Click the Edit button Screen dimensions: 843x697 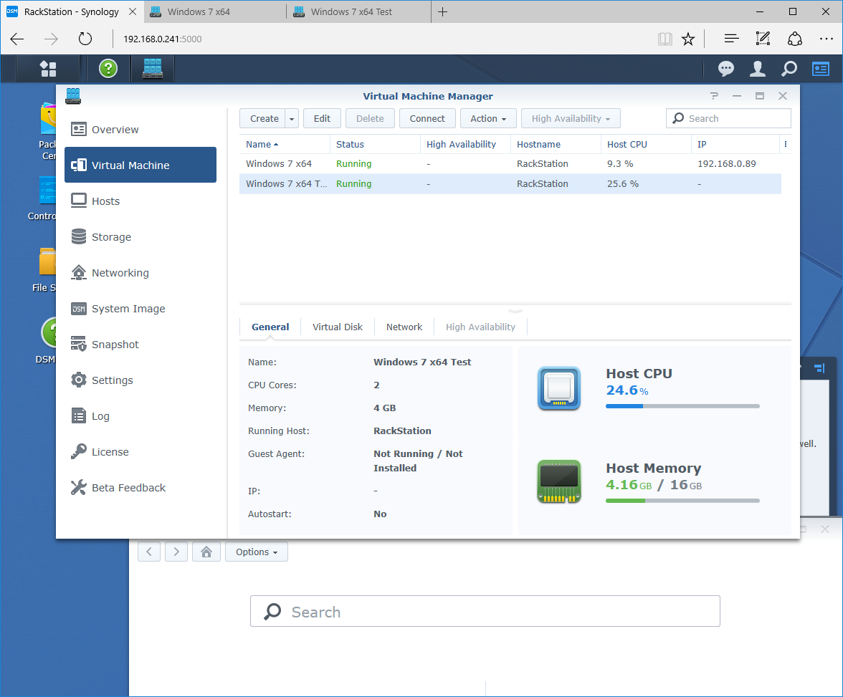322,118
